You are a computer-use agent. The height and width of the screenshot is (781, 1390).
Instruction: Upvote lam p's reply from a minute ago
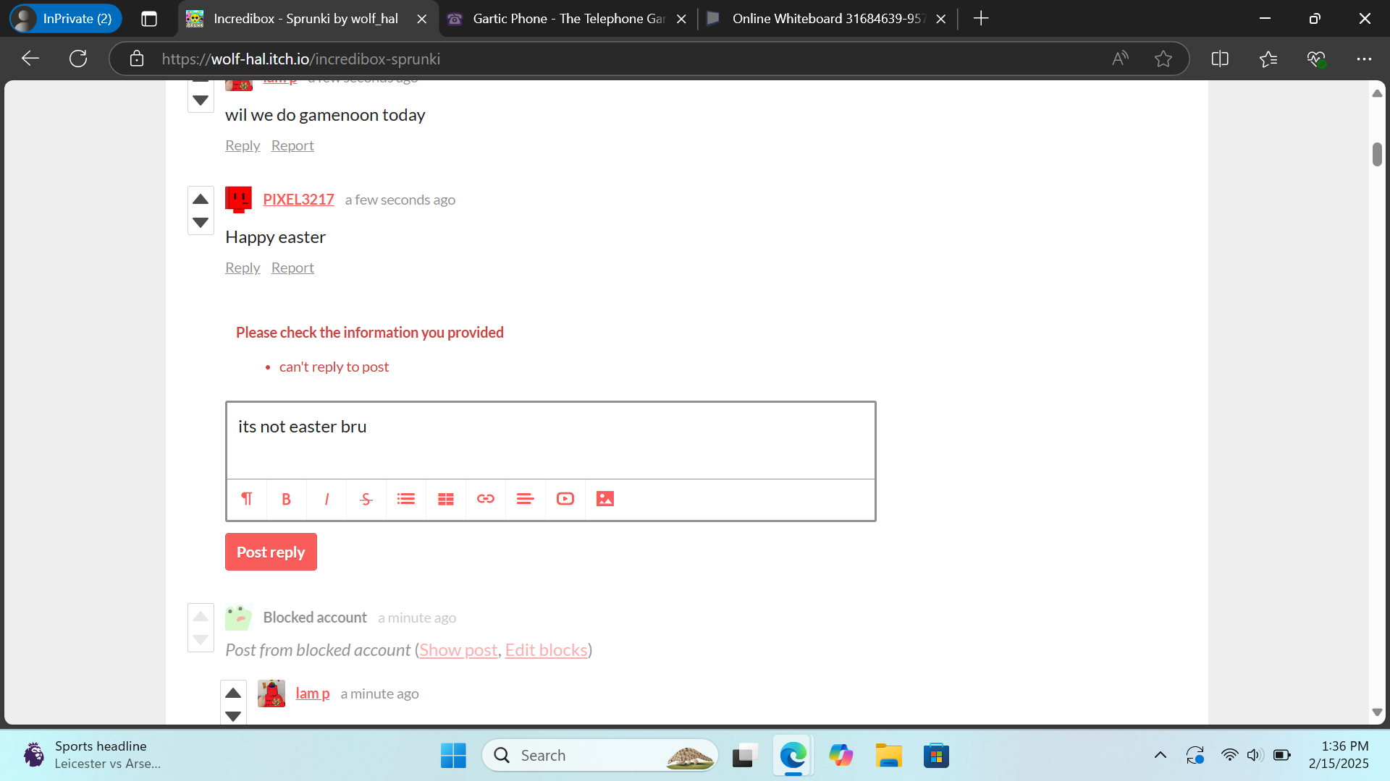(x=233, y=693)
